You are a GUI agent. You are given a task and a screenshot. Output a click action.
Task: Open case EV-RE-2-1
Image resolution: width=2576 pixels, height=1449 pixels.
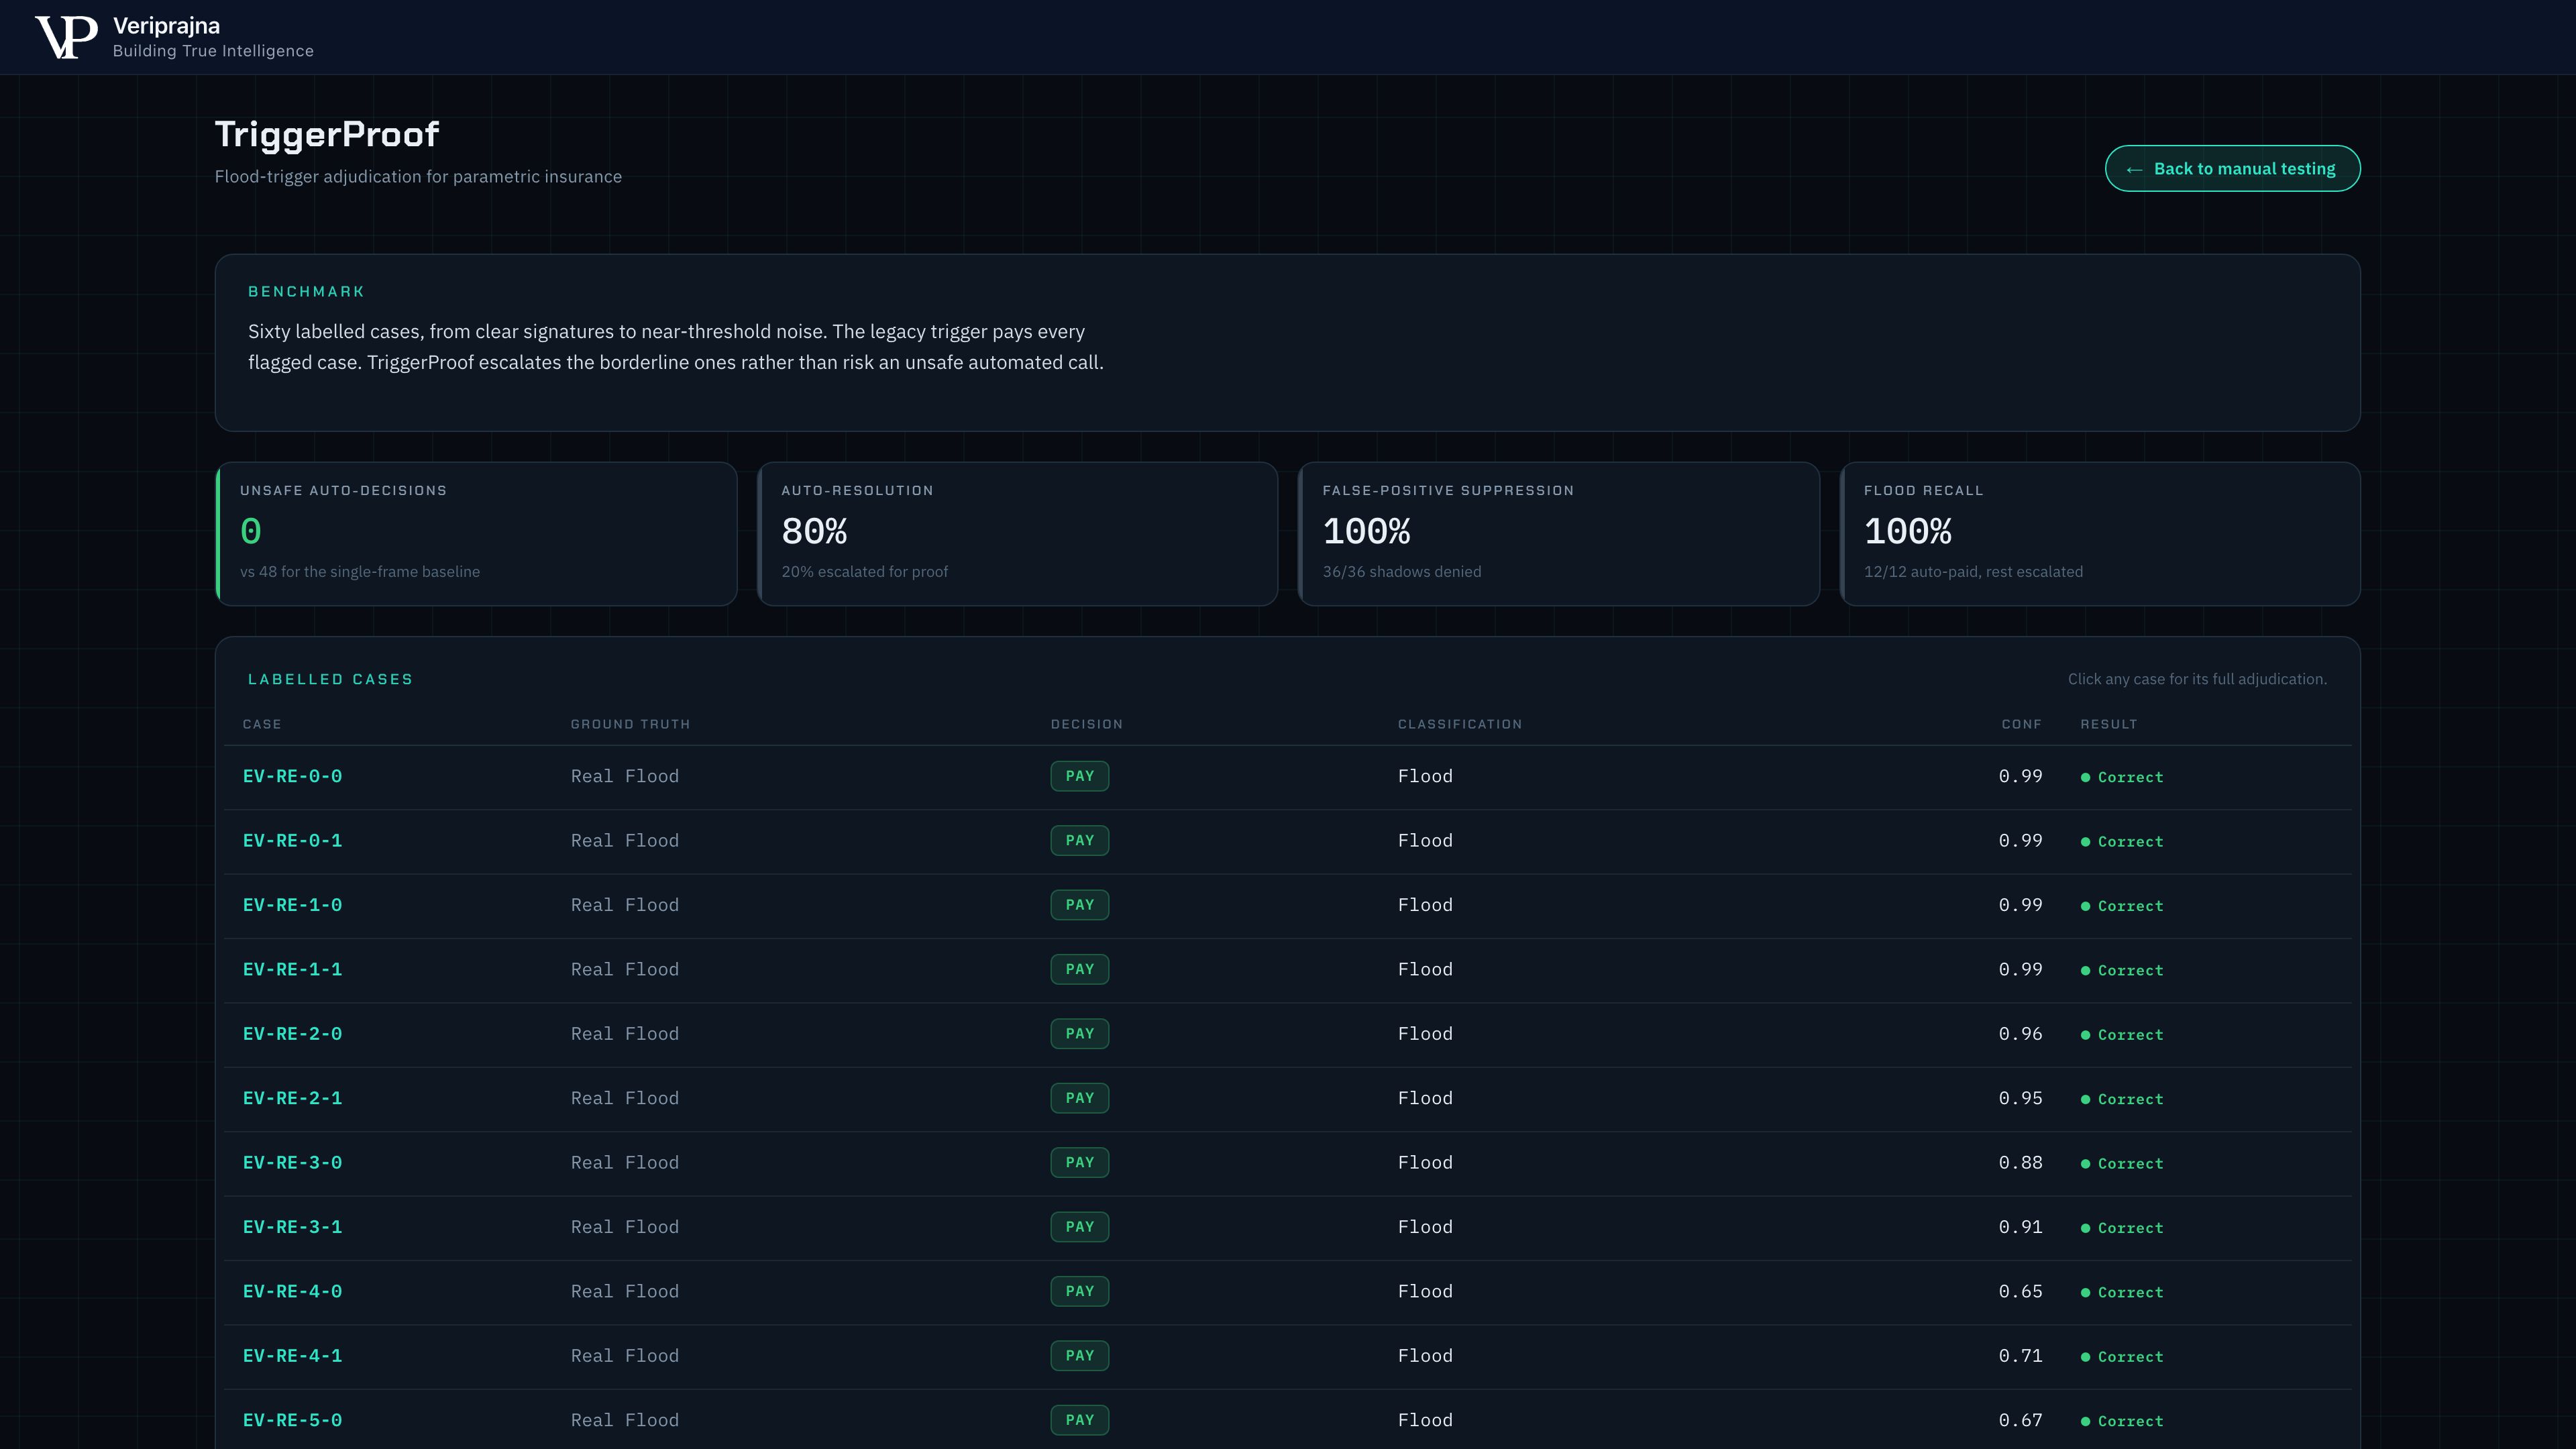click(x=292, y=1099)
